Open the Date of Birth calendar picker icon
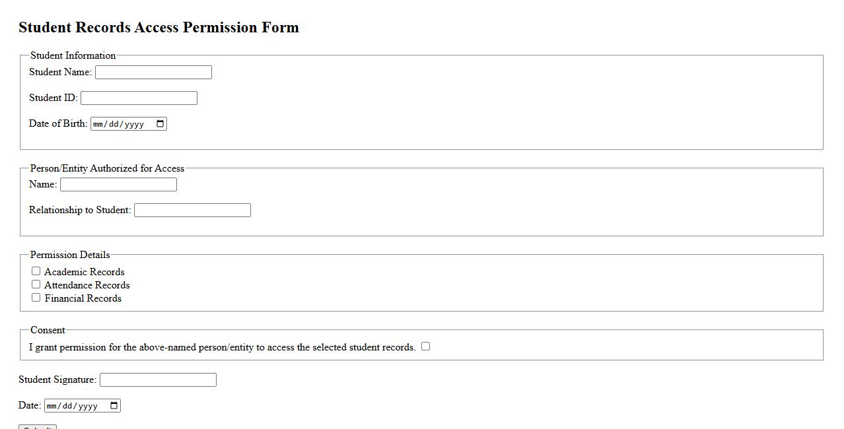The image size is (844, 429). point(160,124)
